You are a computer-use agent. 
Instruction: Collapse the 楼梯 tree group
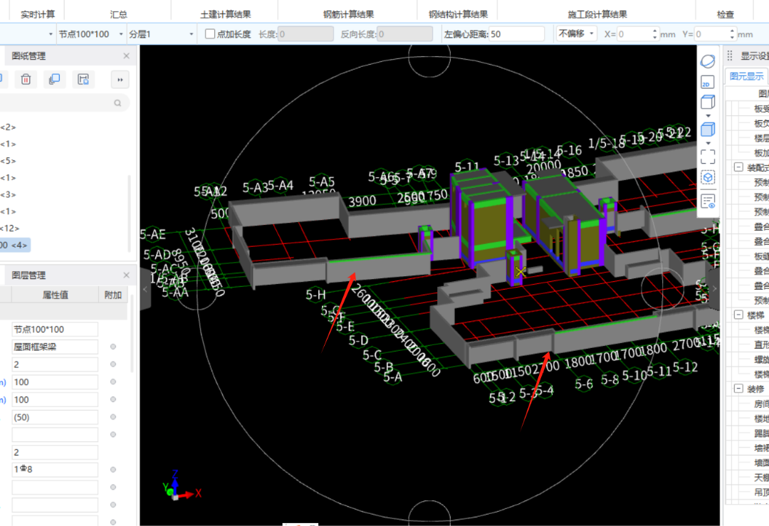coord(738,315)
